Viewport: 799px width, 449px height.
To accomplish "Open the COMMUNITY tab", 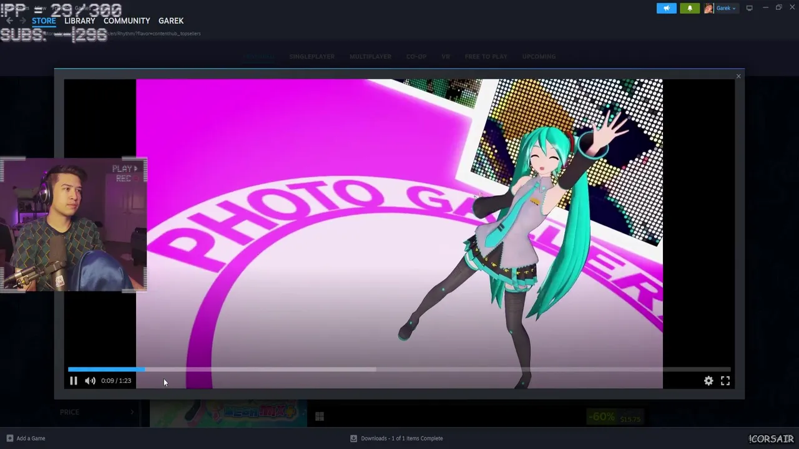I will [x=127, y=21].
